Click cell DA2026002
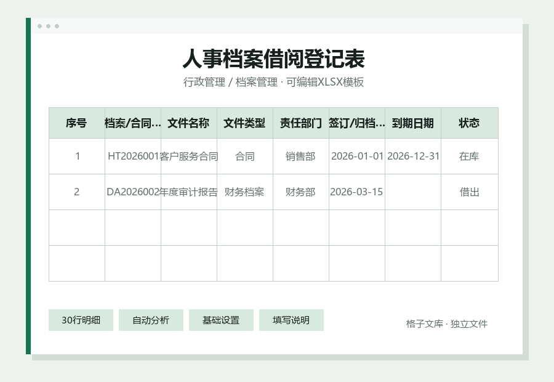This screenshot has width=554, height=382. click(x=133, y=192)
